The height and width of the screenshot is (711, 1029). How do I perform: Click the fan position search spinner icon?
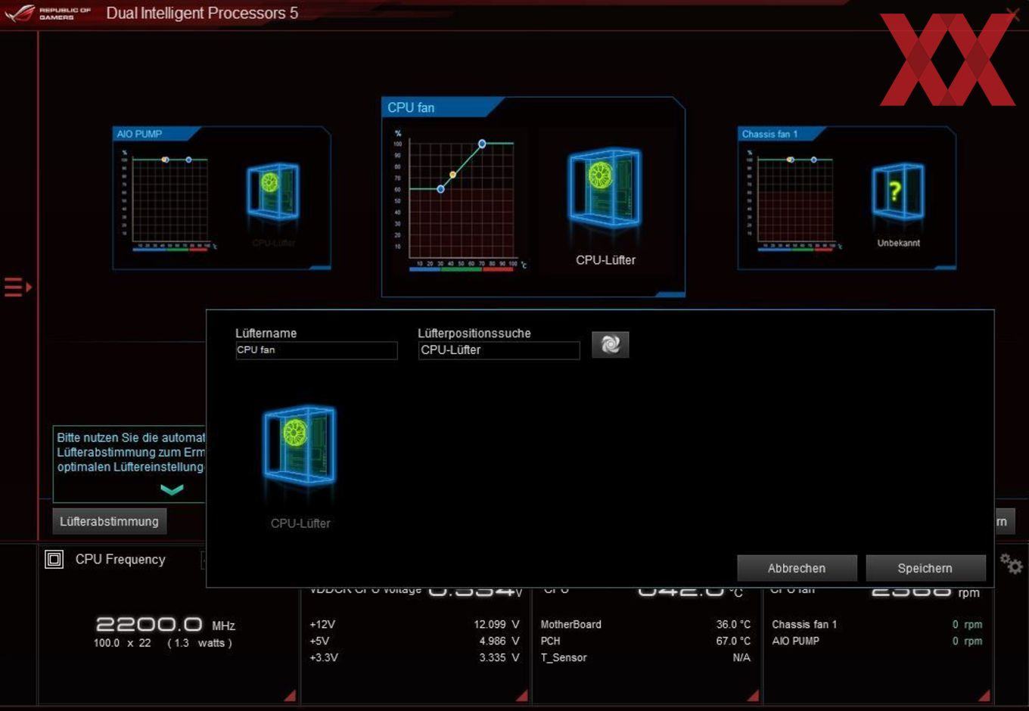[610, 345]
